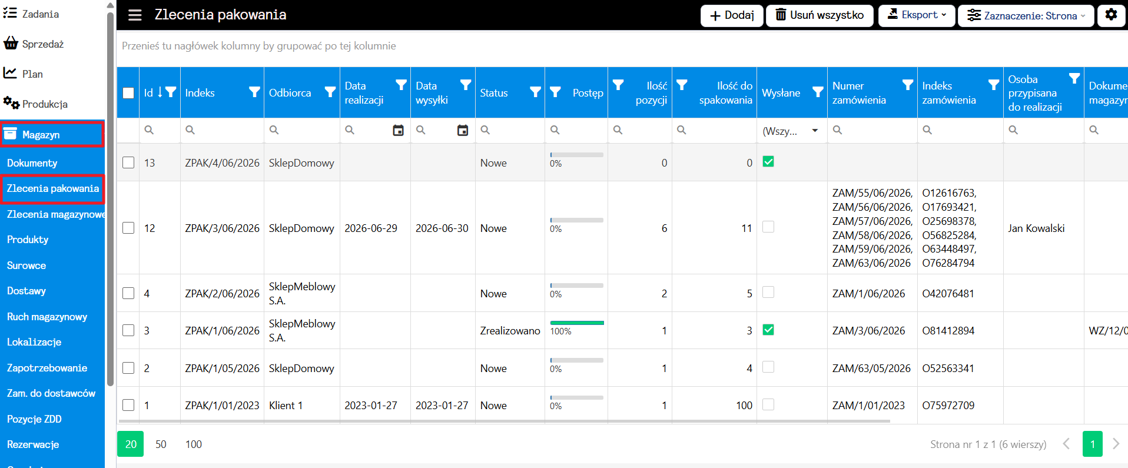Click the filter icon on Wysłane column
Screen dimensions: 1128x468
pyautogui.click(x=818, y=92)
